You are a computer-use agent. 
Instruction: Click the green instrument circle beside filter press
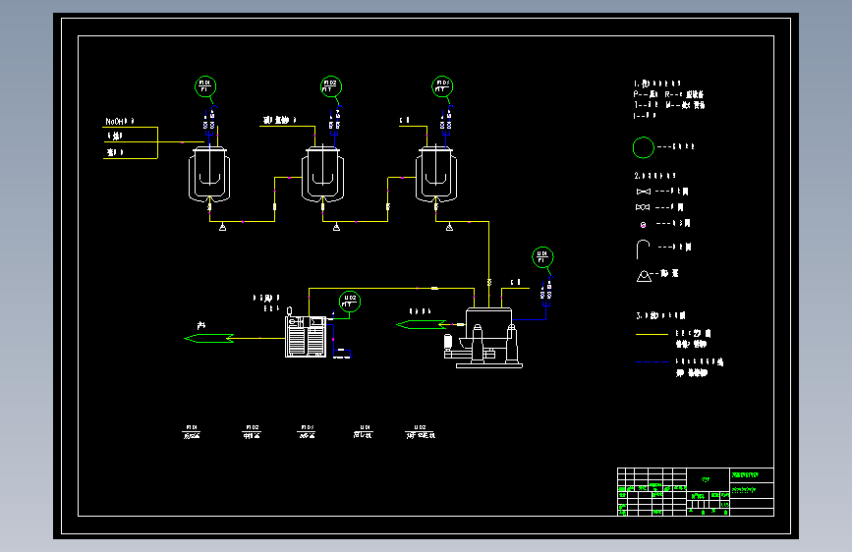[350, 301]
